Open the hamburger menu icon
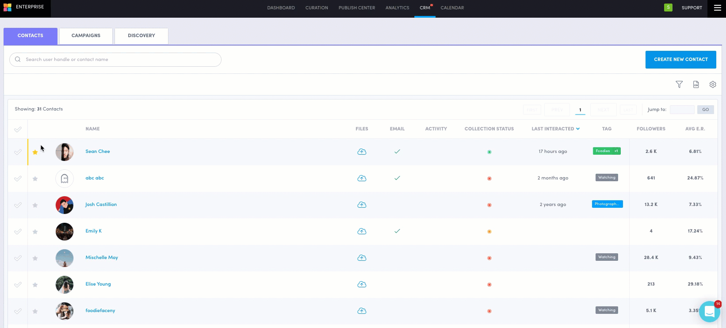Screen dimensions: 726x328 tap(717, 8)
